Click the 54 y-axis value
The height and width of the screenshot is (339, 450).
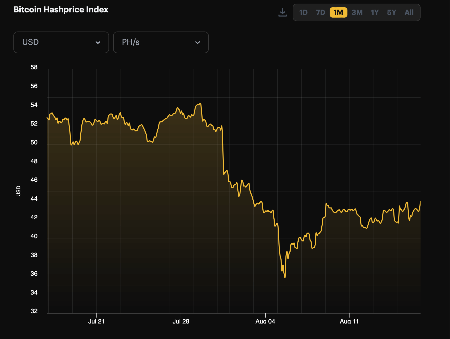[34, 105]
